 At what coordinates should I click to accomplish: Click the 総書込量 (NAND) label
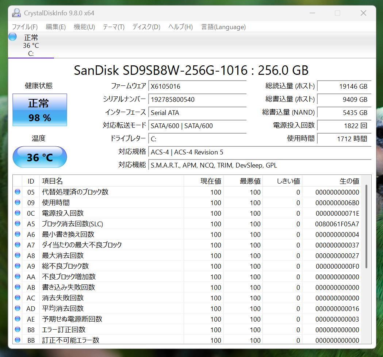(x=288, y=112)
